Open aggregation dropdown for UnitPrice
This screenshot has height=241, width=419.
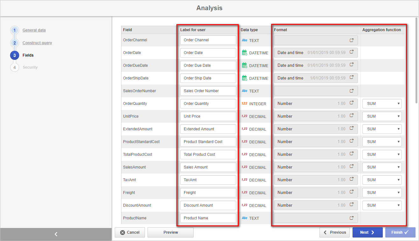382,116
